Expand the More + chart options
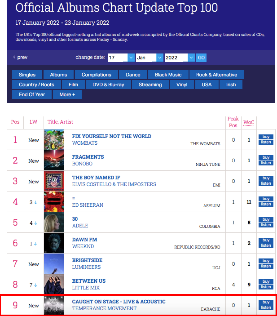The height and width of the screenshot is (316, 277). (67, 94)
